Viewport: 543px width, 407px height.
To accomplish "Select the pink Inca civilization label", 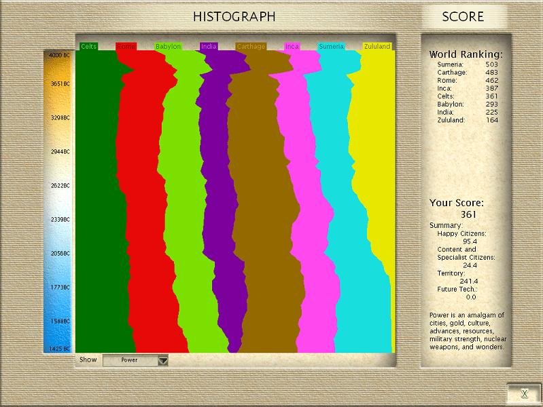I will (292, 47).
